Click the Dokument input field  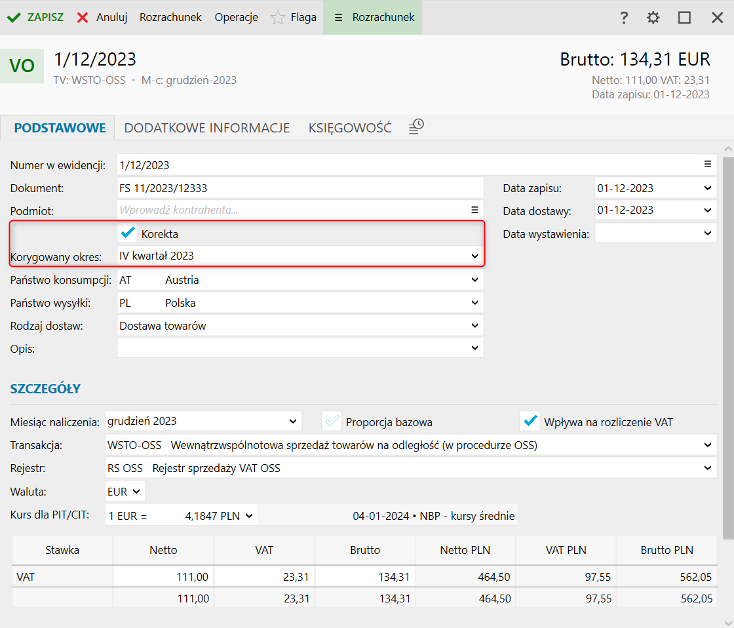pyautogui.click(x=299, y=188)
